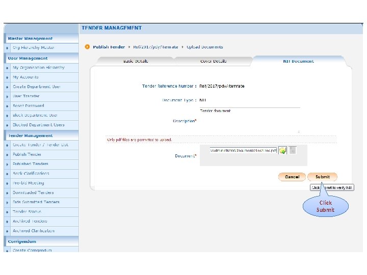This screenshot has width=367, height=275.
Task: Click arrow icon beside User Transfer
Action: [x=7, y=97]
